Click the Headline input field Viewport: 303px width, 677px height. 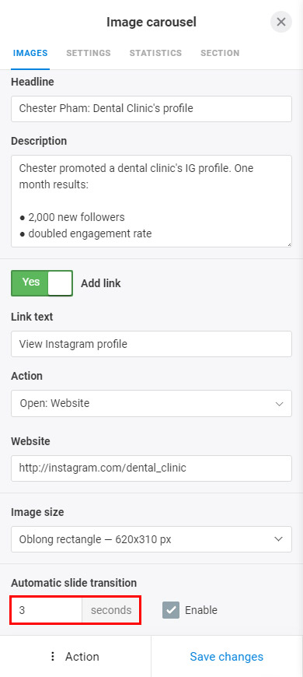point(151,109)
